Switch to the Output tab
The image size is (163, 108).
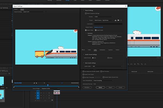(x=22, y=9)
